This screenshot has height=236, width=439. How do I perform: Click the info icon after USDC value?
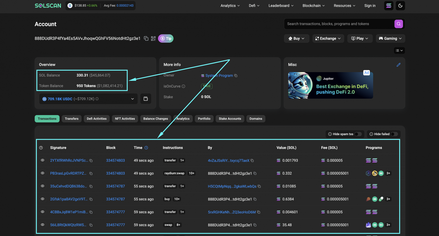tap(97, 99)
